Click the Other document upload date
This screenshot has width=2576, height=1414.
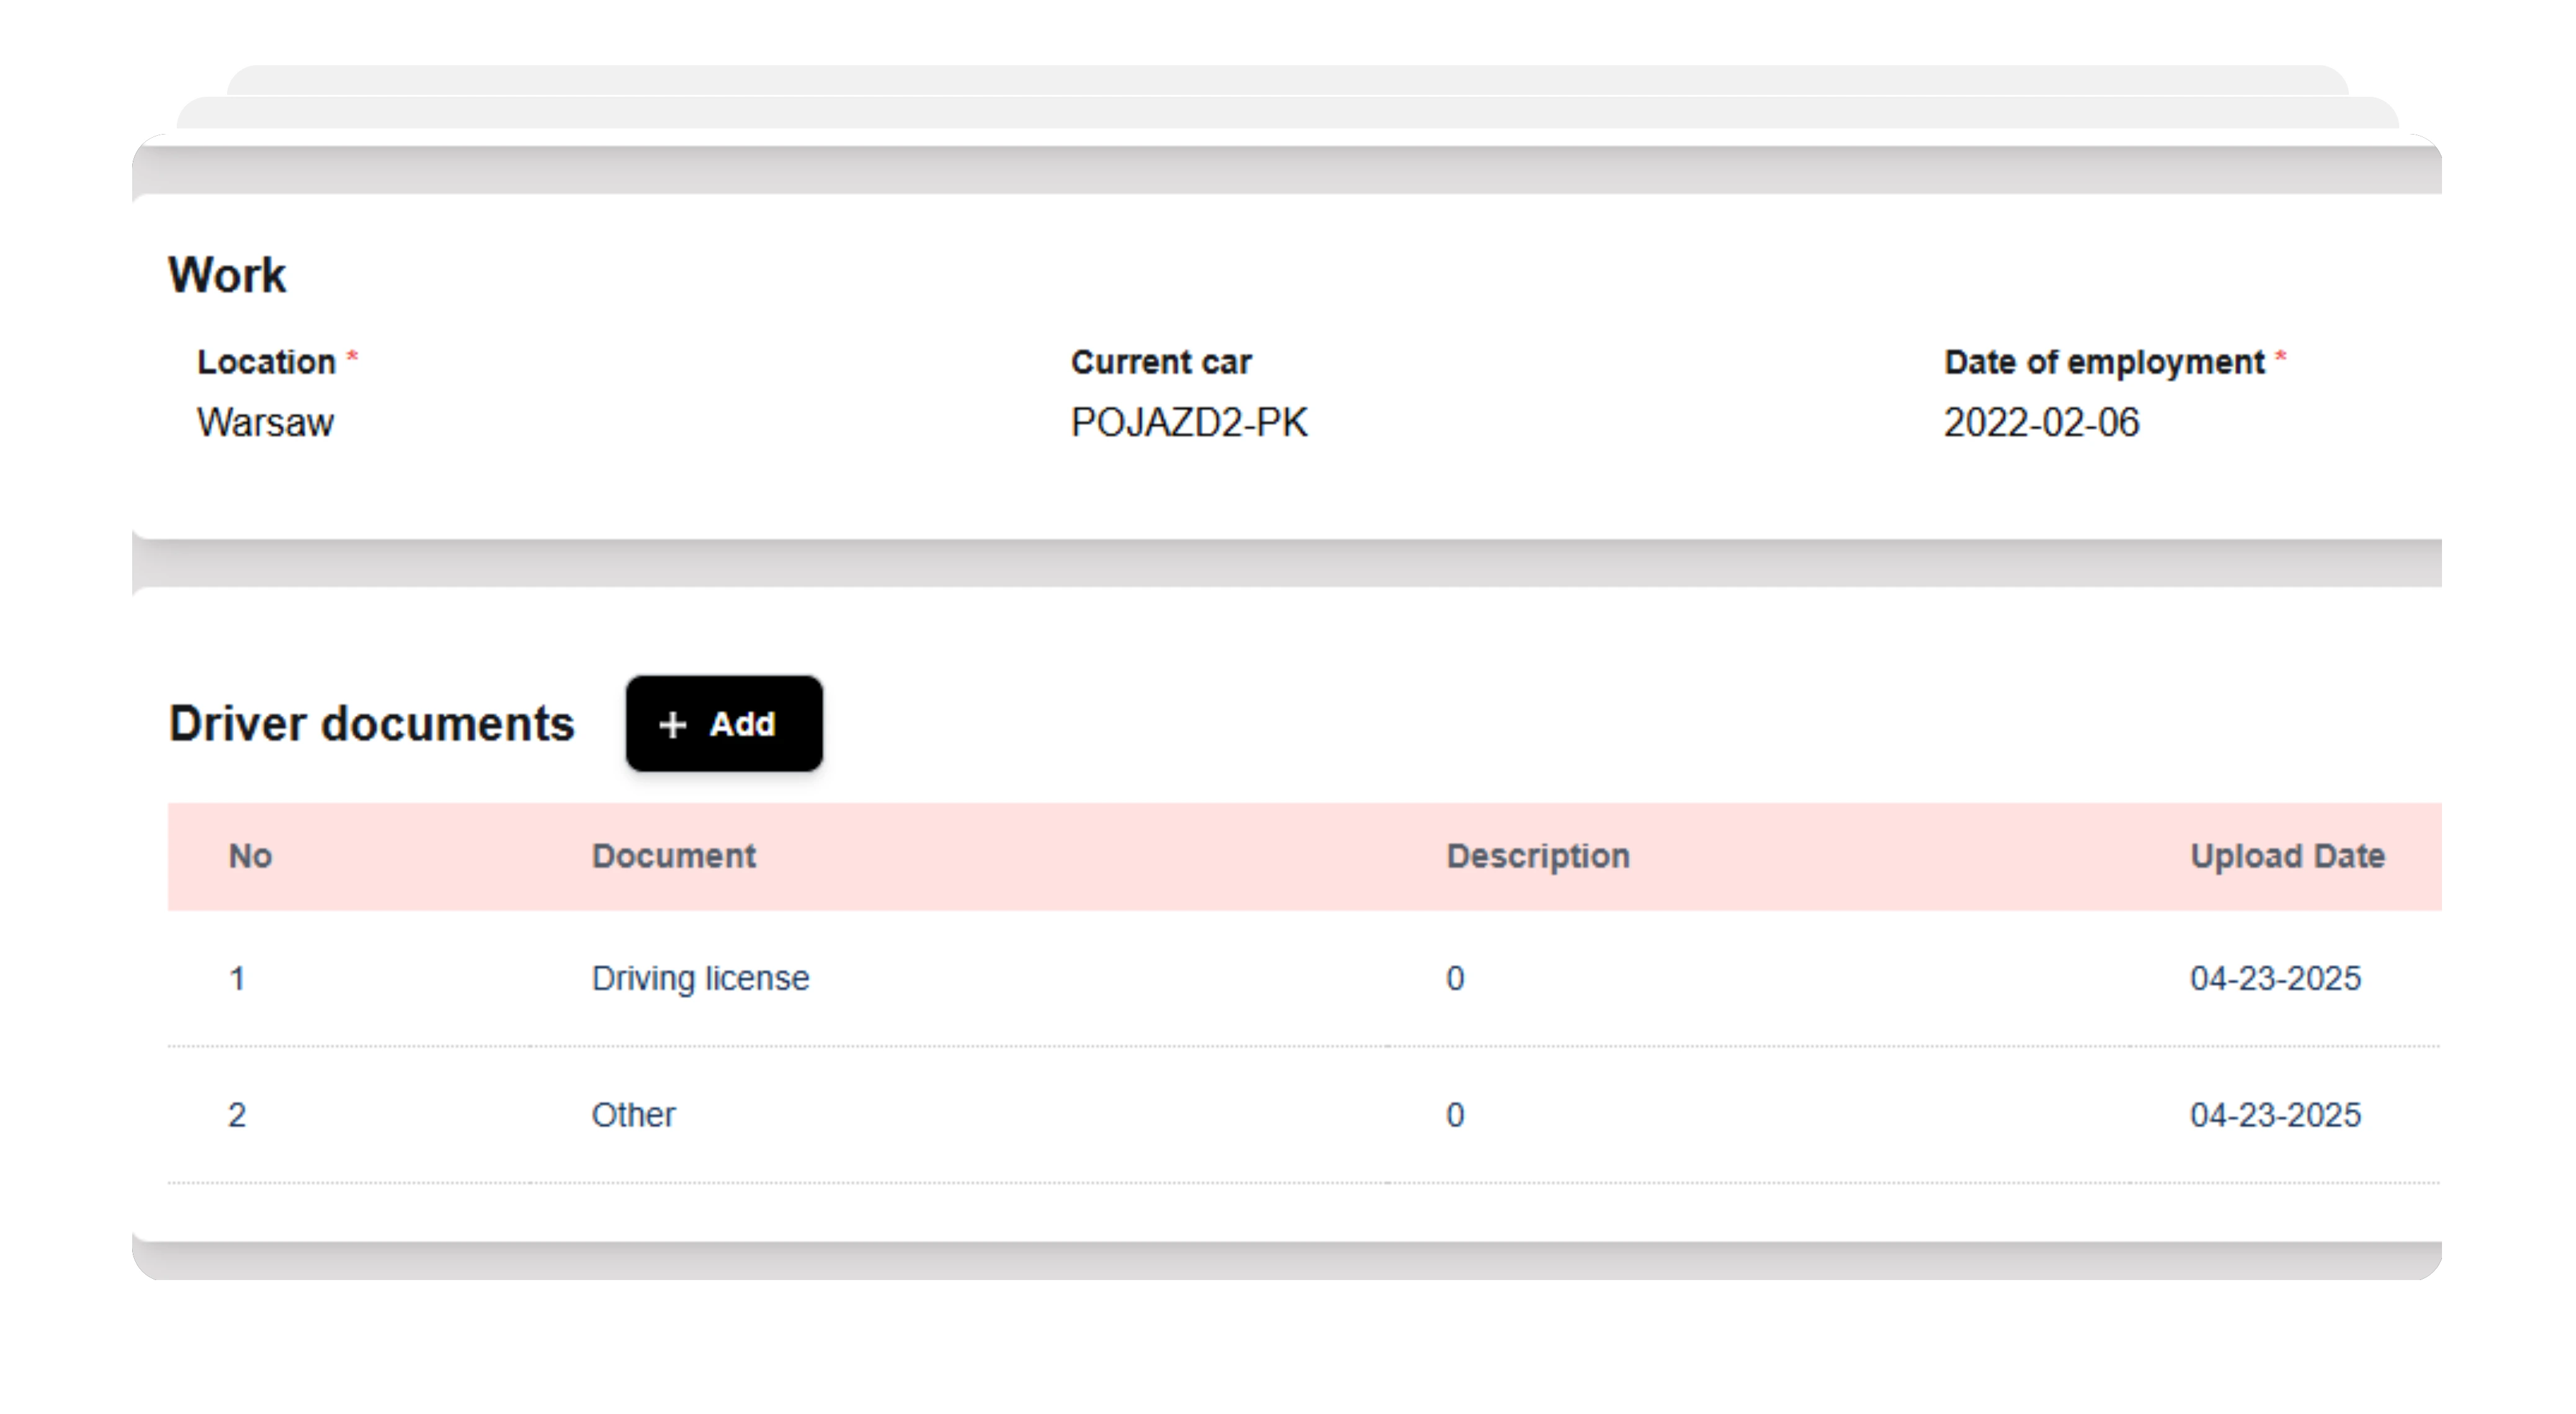tap(2274, 1115)
